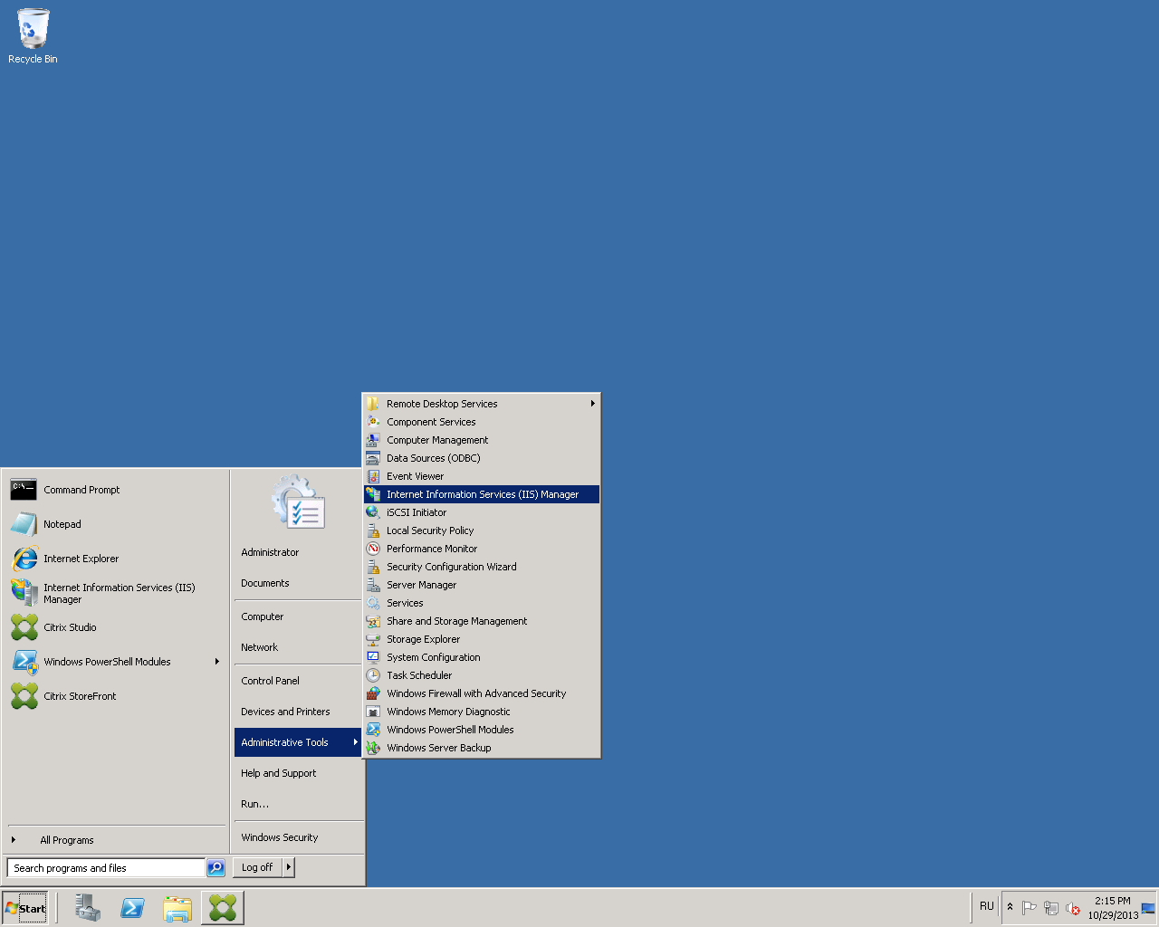The width and height of the screenshot is (1159, 927).
Task: Launch Command Prompt from the Start menu
Action: coord(115,490)
